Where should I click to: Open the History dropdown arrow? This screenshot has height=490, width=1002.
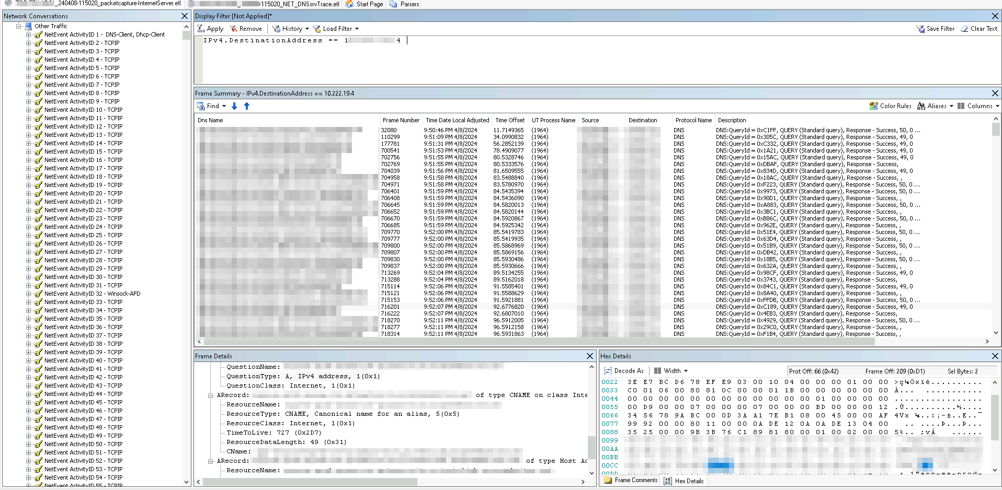point(307,29)
